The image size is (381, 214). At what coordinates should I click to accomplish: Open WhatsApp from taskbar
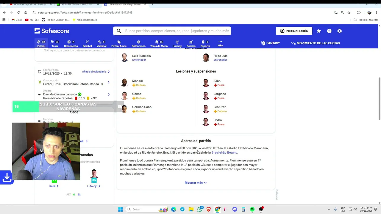pyautogui.click(x=200, y=209)
